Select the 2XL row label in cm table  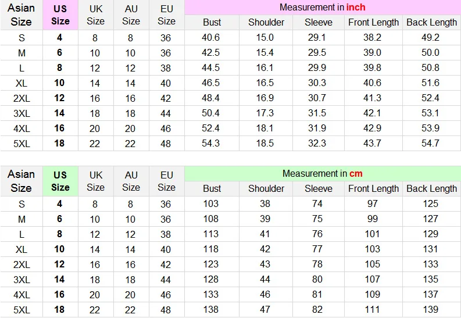coord(22,264)
